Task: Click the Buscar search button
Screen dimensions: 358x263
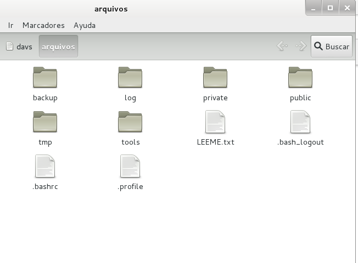Action: tap(332, 47)
